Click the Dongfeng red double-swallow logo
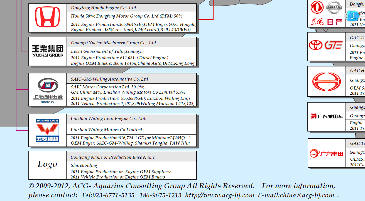 317,7
